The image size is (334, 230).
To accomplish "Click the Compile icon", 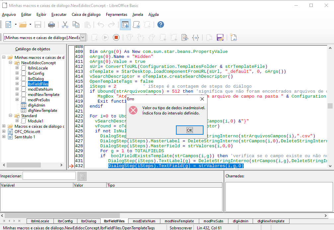I will (x=94, y=38).
